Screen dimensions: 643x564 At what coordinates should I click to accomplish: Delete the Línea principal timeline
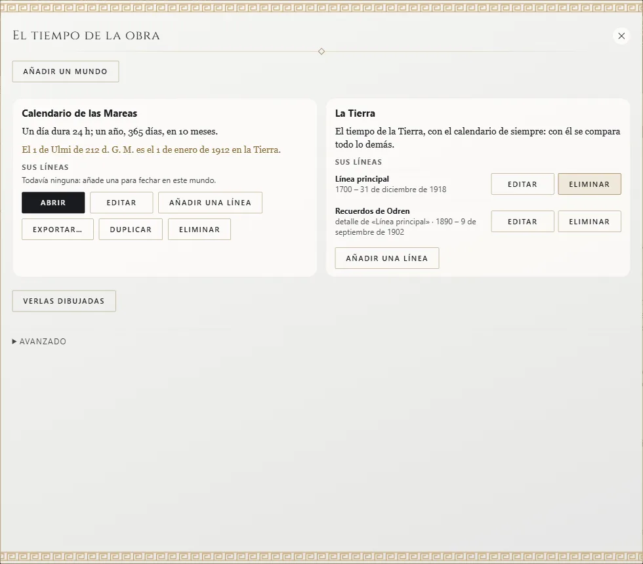[589, 184]
